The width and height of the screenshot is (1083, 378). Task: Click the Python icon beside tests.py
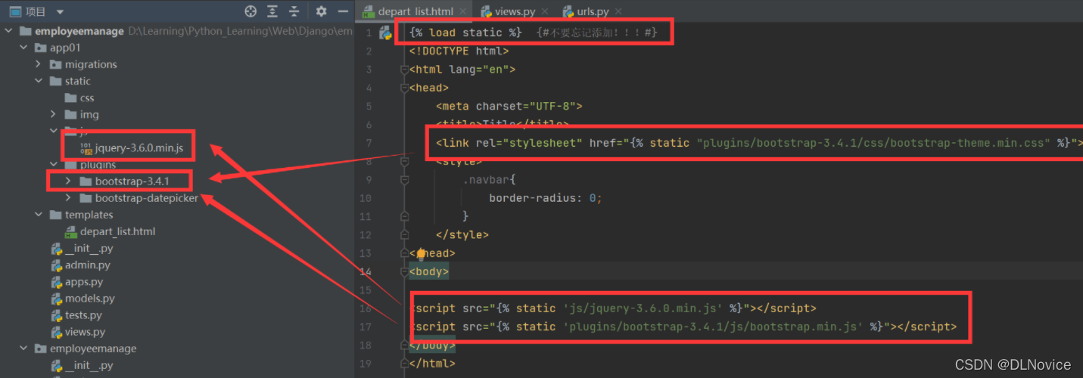(x=56, y=315)
